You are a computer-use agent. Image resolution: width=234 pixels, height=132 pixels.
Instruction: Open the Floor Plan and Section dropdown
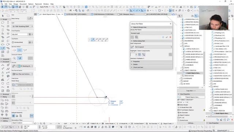(x=22, y=74)
